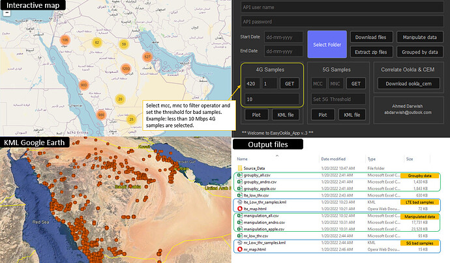Click Plot in the 5G Samples panel
450x263 pixels.
tap(323, 115)
